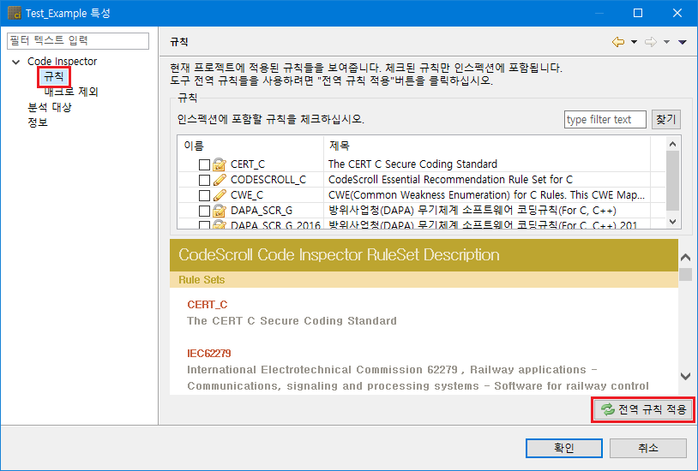Click the red CERT_C description heading

[207, 305]
